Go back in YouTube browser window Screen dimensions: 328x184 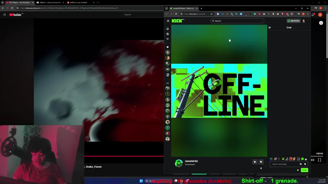[3, 8]
